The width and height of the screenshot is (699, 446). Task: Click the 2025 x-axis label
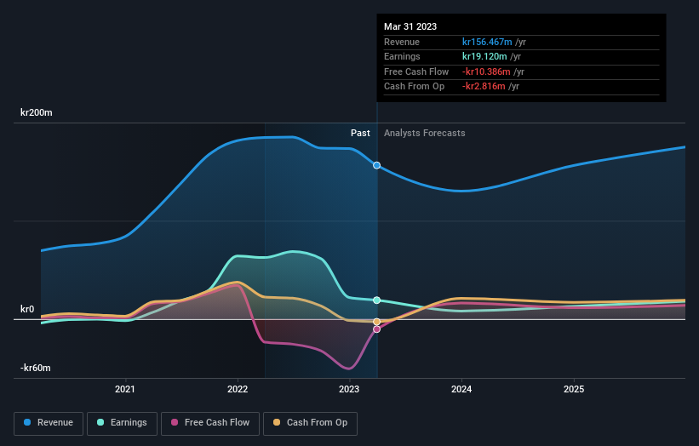[x=574, y=390]
